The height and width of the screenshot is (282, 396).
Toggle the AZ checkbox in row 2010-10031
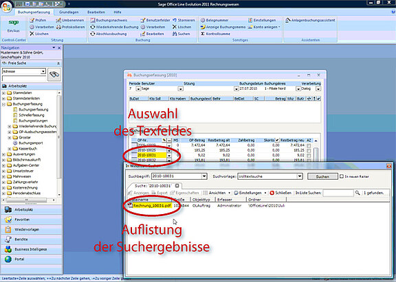309,156
